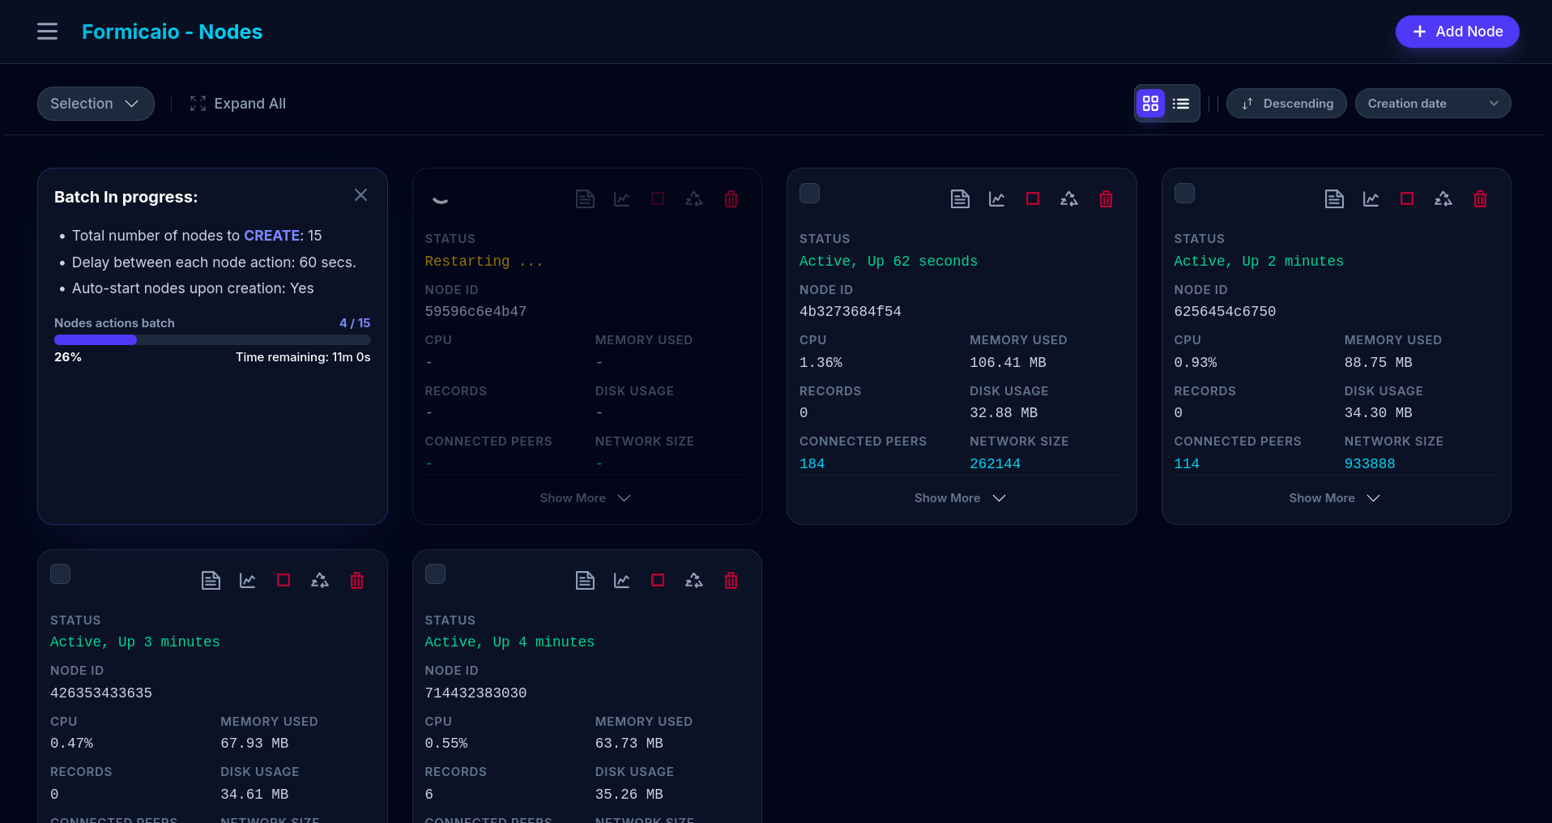Stop node 426353433635
The height and width of the screenshot is (823, 1552).
[x=284, y=581]
